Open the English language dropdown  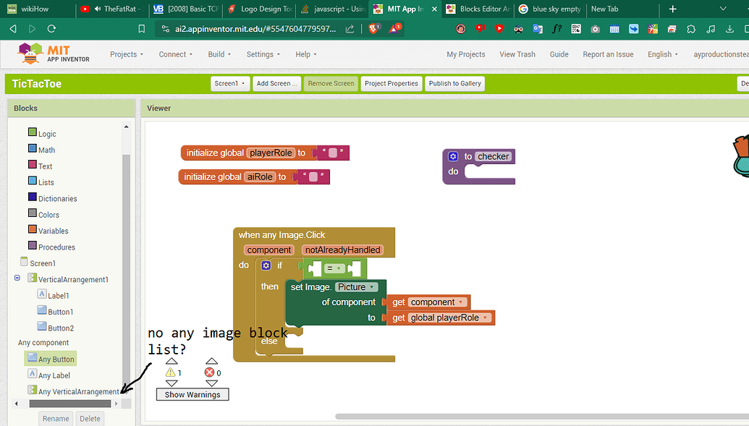coord(663,54)
